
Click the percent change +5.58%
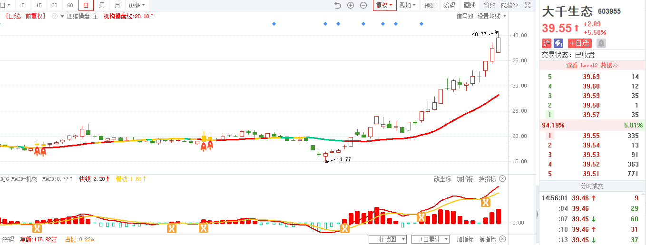595,32
